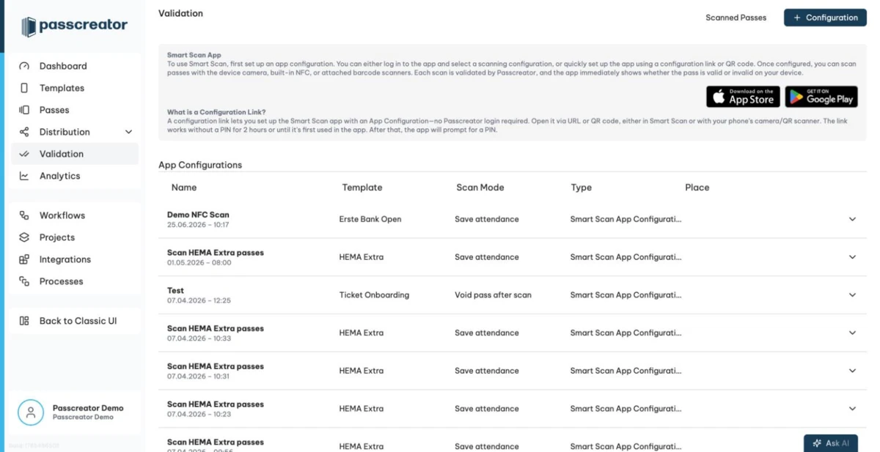This screenshot has height=452, width=880.
Task: Go to the Passes section
Action: [x=75, y=110]
